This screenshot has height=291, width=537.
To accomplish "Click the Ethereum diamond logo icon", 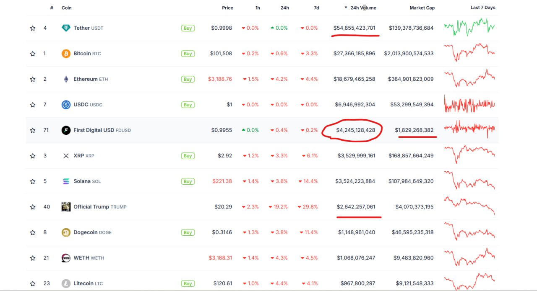I will pyautogui.click(x=66, y=79).
